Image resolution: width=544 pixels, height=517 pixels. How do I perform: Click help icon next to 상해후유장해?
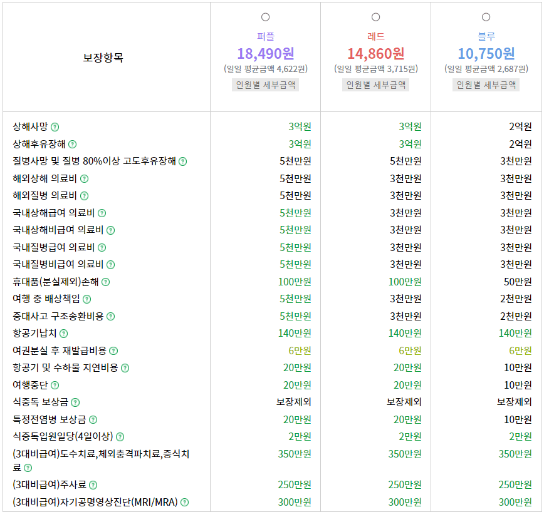pos(72,144)
